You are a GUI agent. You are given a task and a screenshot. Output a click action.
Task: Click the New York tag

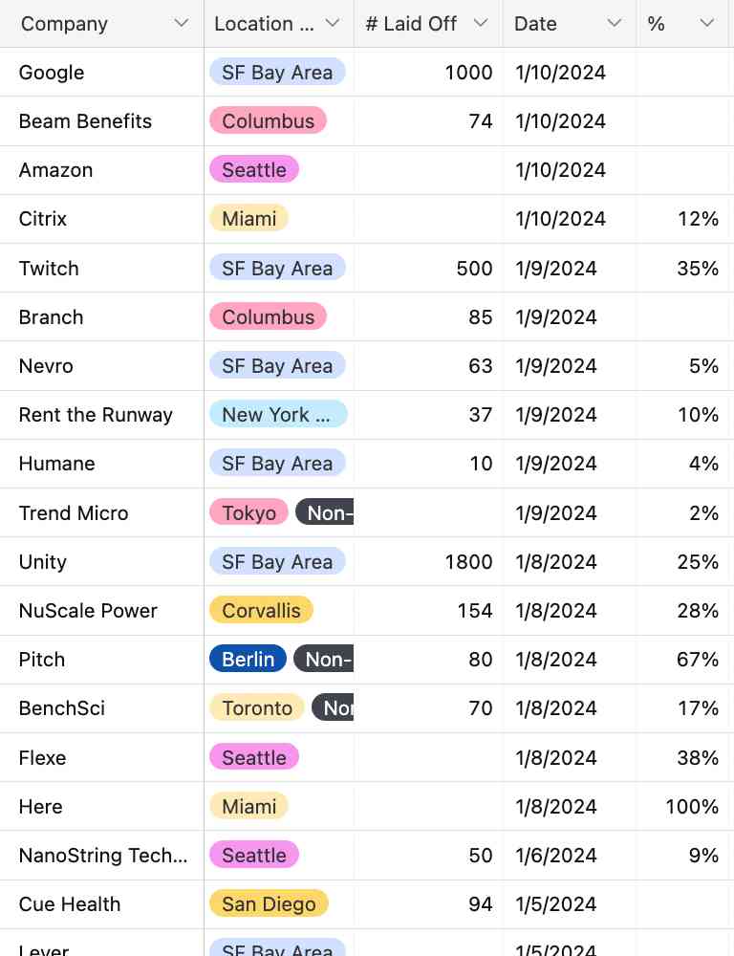click(279, 415)
